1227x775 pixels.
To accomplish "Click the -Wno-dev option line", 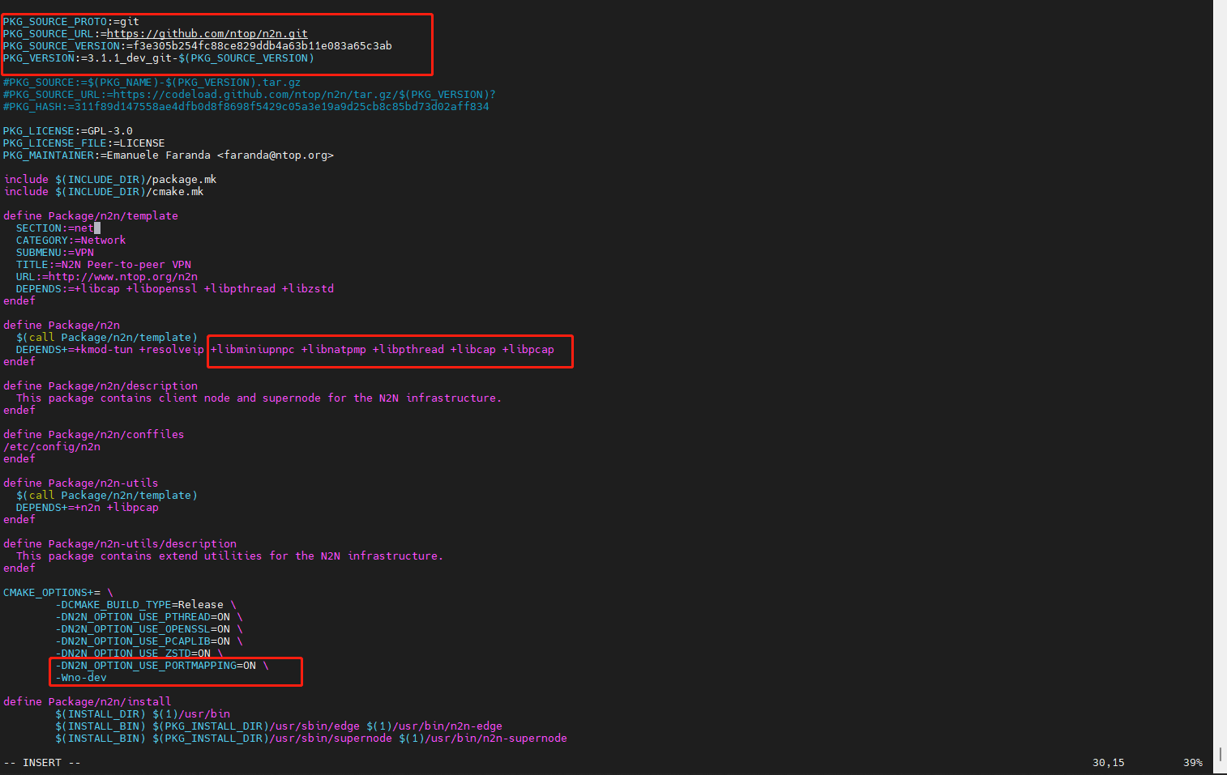I will click(81, 678).
